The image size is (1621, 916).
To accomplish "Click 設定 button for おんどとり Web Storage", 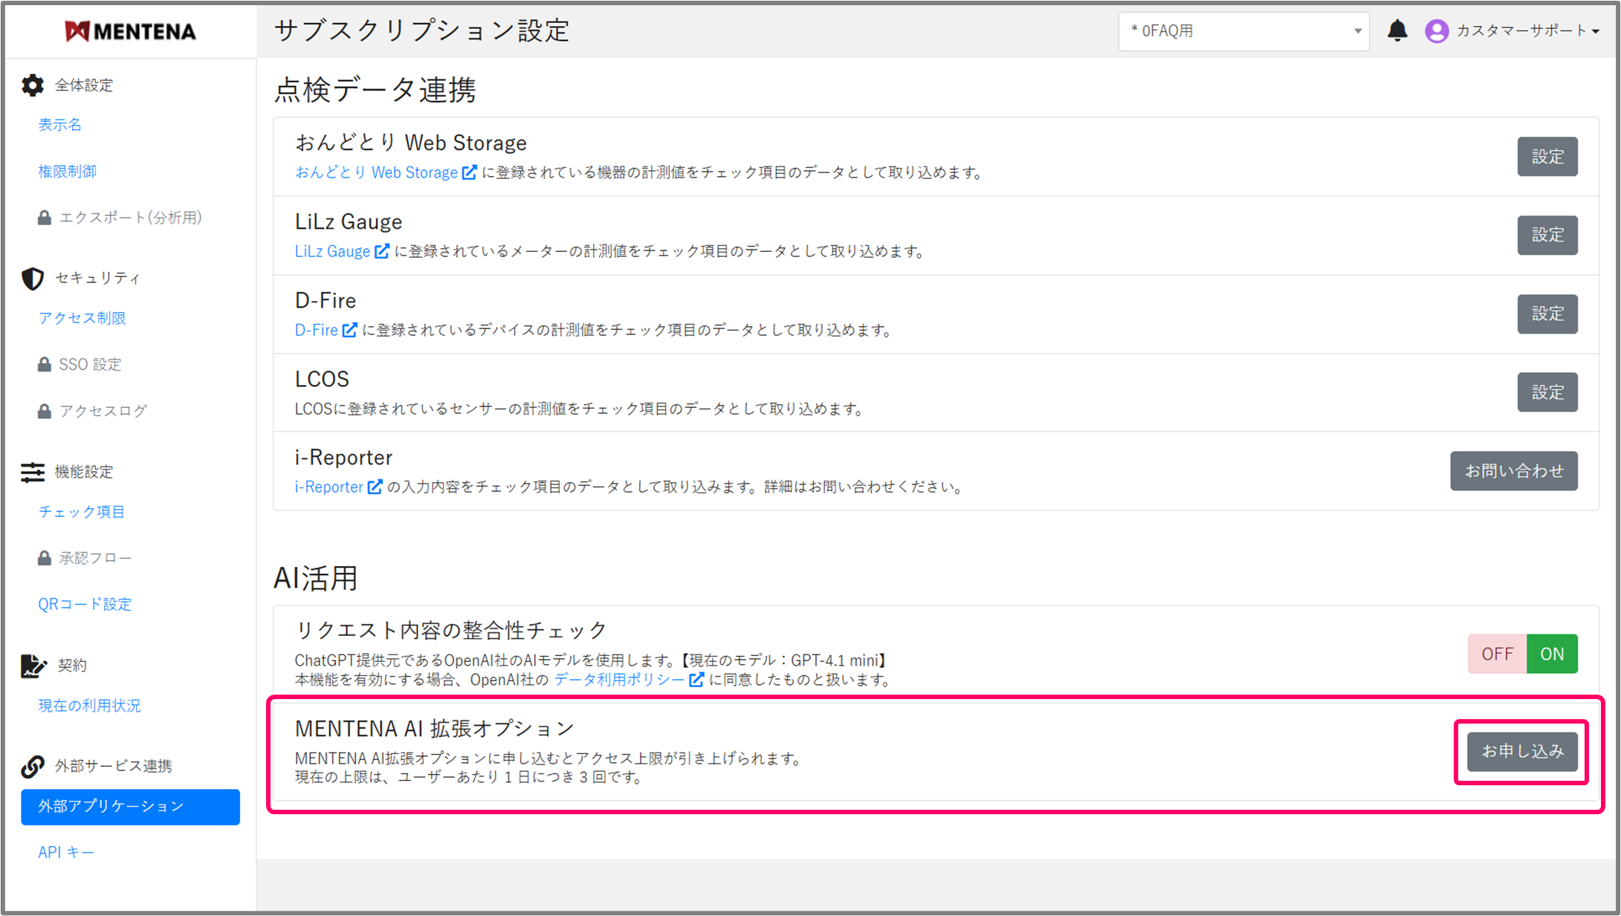I will pos(1547,157).
